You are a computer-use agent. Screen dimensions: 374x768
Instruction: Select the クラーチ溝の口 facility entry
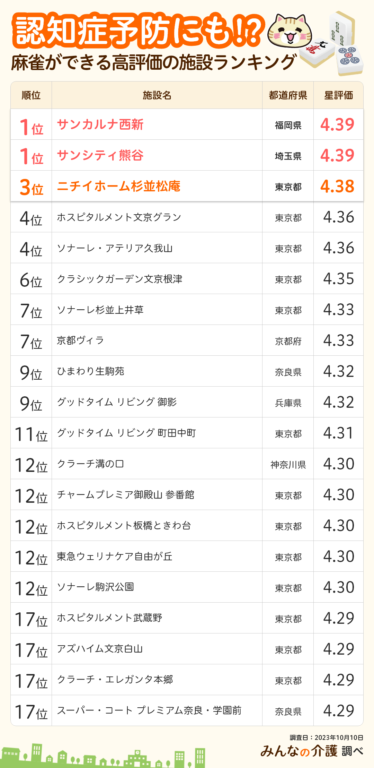click(x=90, y=464)
